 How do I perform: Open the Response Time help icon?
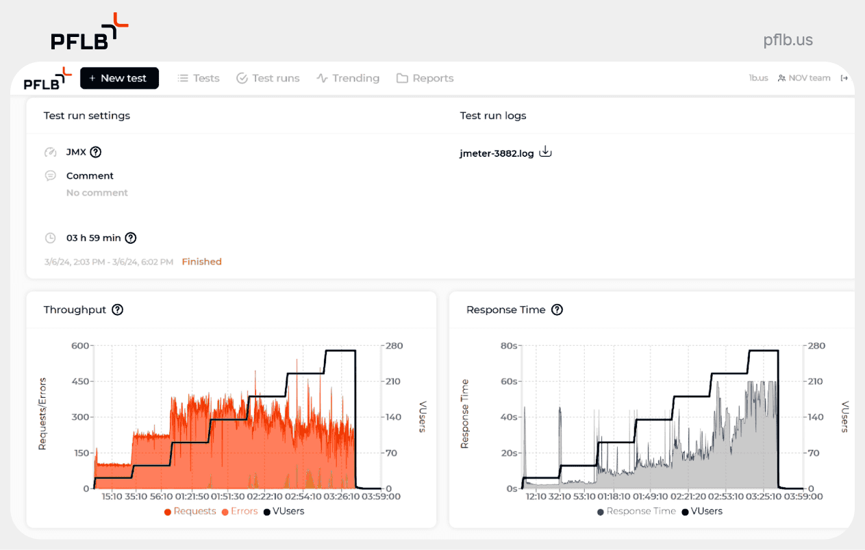[557, 310]
